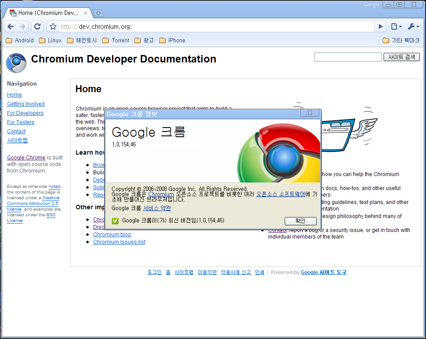
Task: Open the 사이트맵 sidebar link
Action: coord(17,141)
